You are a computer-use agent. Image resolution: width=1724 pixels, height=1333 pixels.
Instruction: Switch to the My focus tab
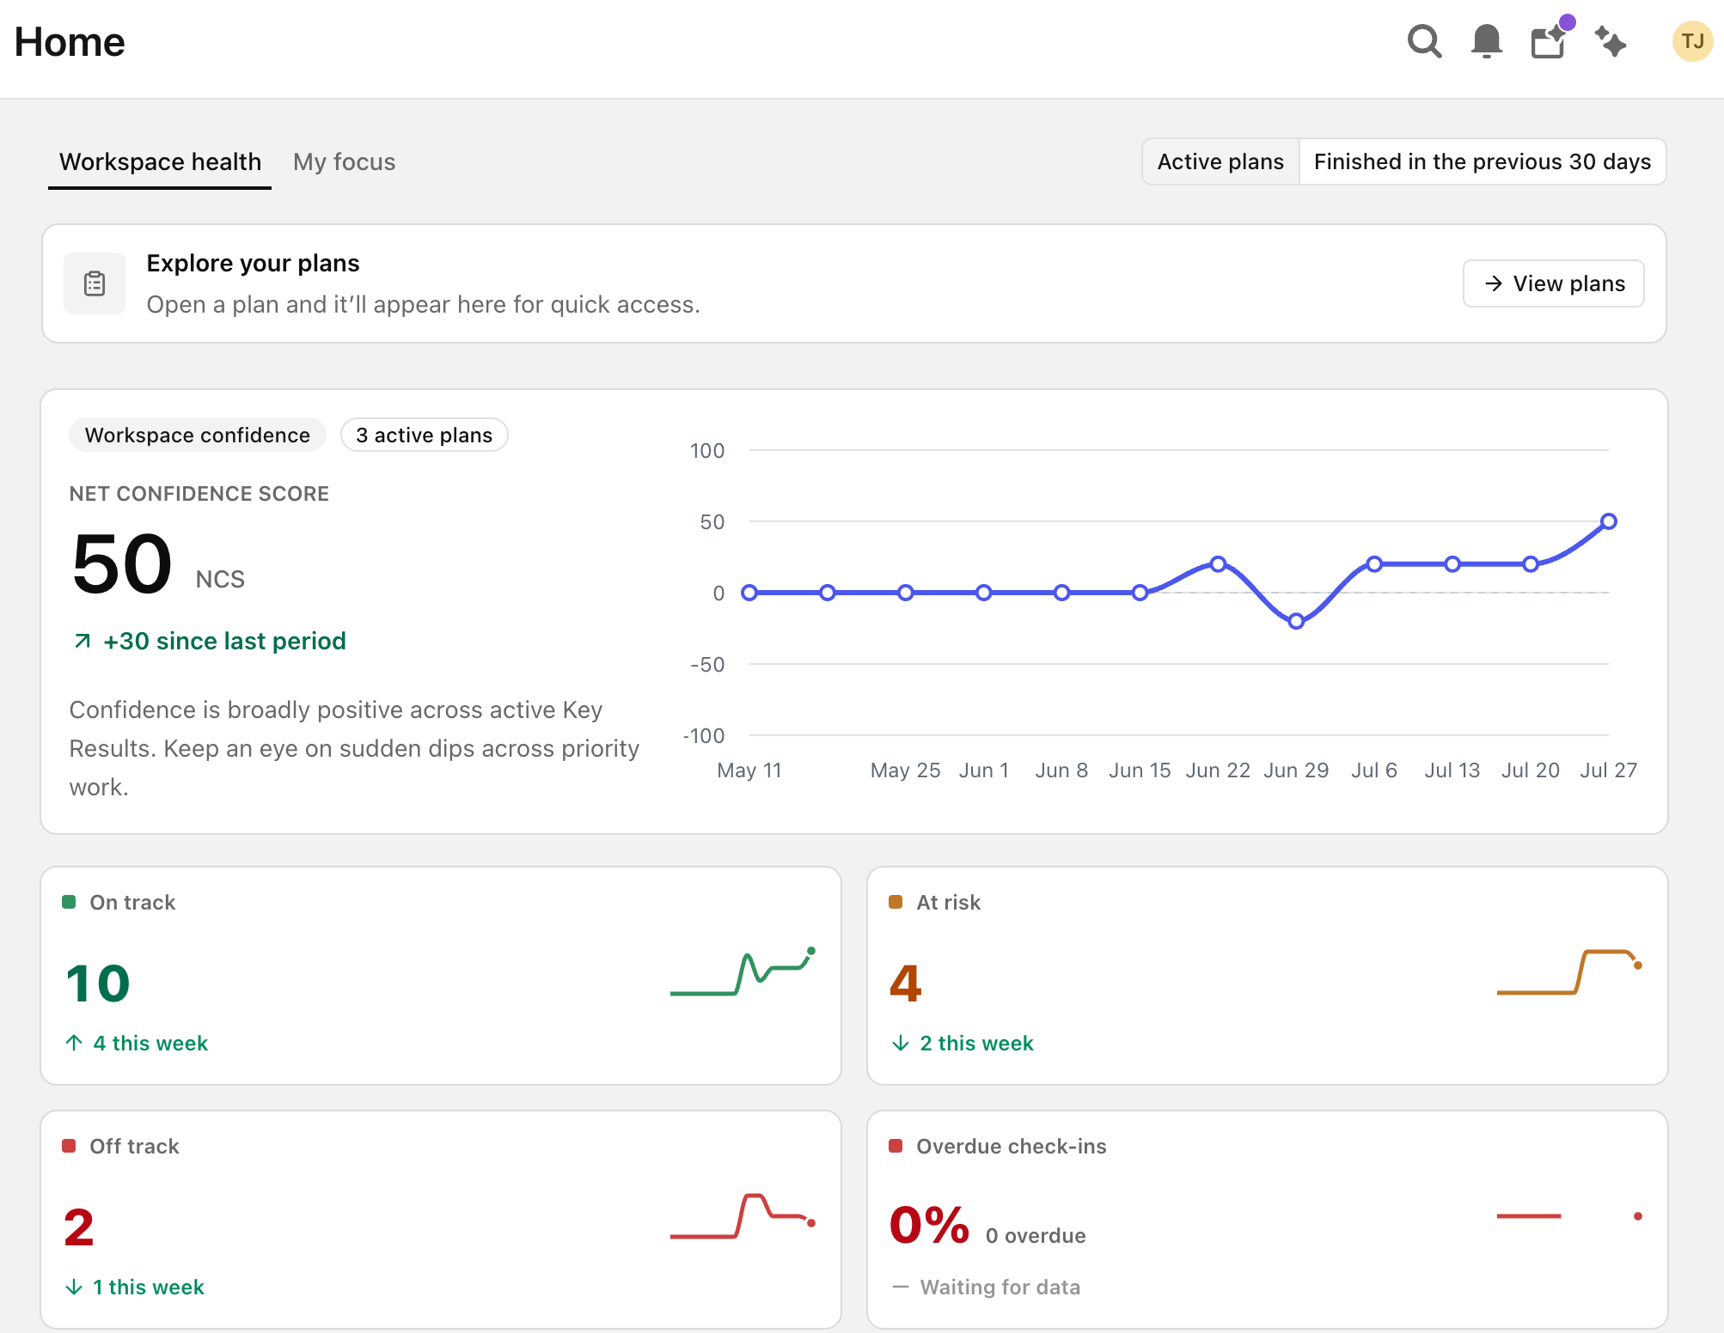tap(344, 161)
